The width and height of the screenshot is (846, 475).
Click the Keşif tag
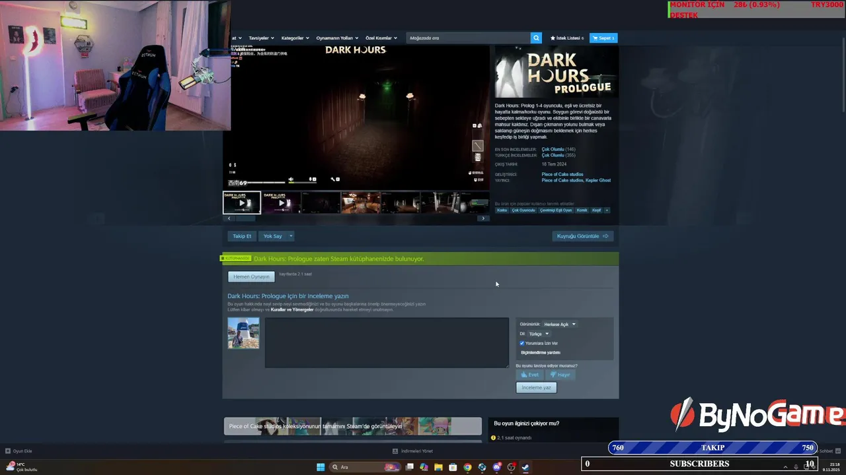click(x=596, y=210)
